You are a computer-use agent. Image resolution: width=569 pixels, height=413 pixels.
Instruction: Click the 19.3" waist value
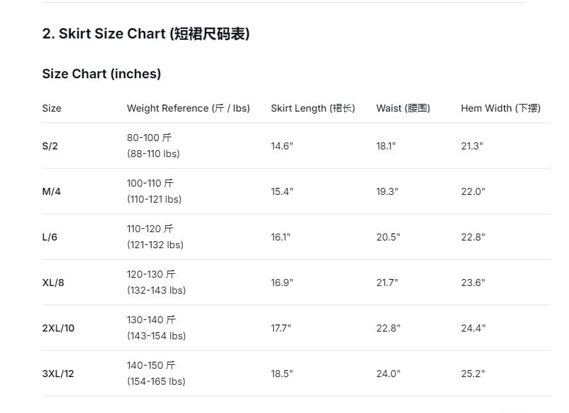pyautogui.click(x=387, y=192)
